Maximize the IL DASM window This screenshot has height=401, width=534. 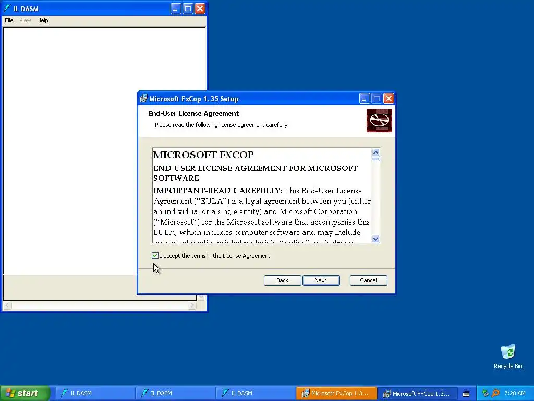pos(188,8)
